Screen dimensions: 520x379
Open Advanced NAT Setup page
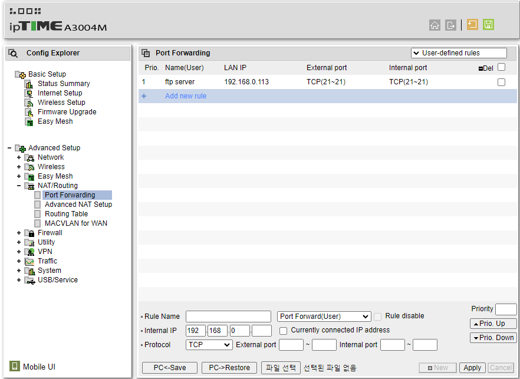coord(78,205)
